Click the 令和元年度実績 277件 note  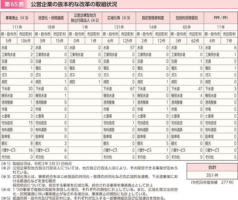click(212, 182)
